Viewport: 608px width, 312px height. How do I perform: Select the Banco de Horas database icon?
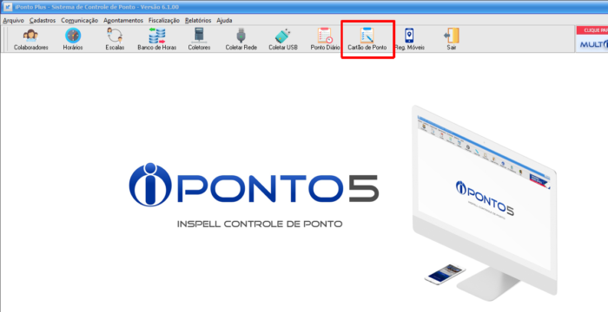[x=157, y=36]
